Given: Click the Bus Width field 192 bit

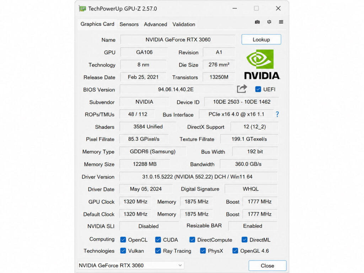Looking at the screenshot, I should [255, 151].
